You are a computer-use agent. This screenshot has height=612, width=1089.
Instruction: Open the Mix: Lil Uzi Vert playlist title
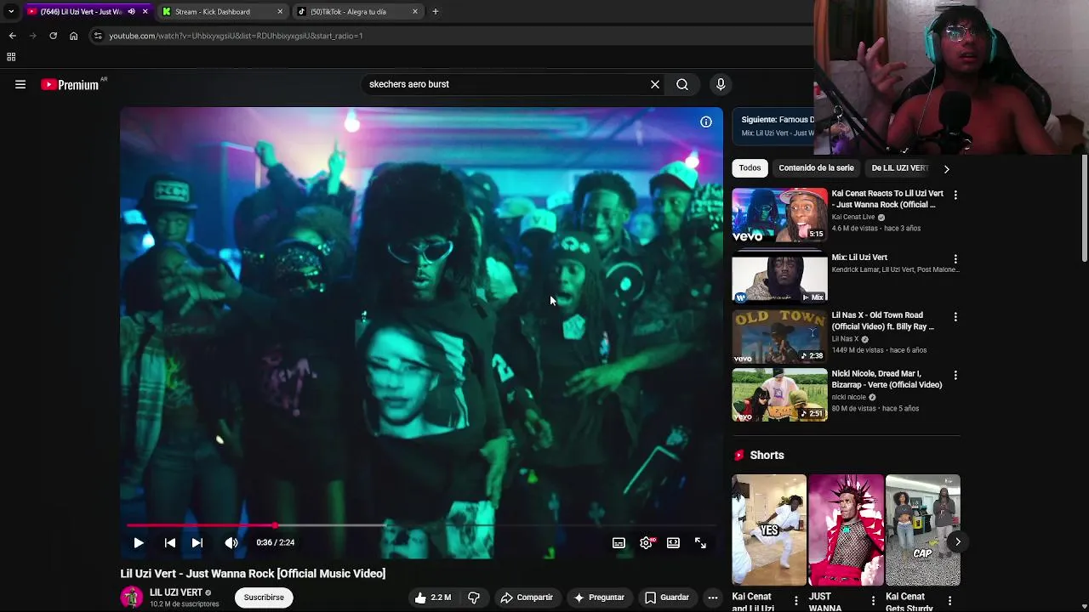[x=859, y=257]
